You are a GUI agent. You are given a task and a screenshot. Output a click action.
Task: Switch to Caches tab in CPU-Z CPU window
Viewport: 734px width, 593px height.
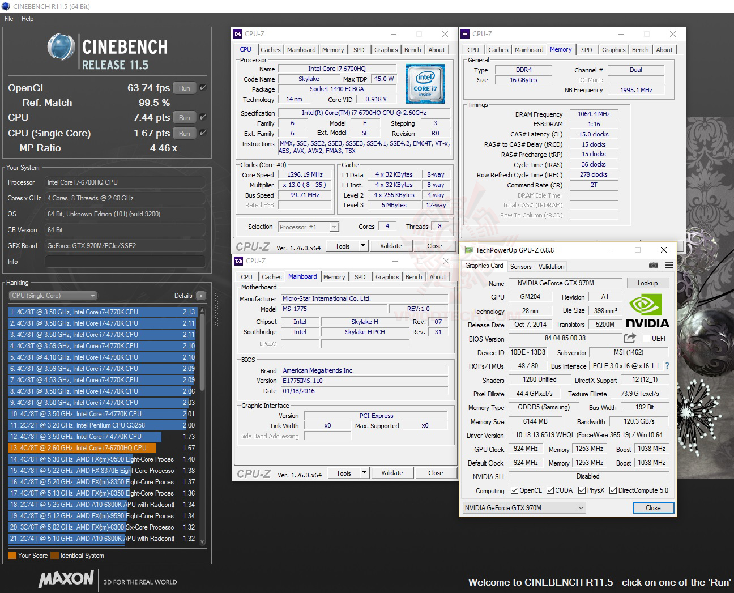271,50
